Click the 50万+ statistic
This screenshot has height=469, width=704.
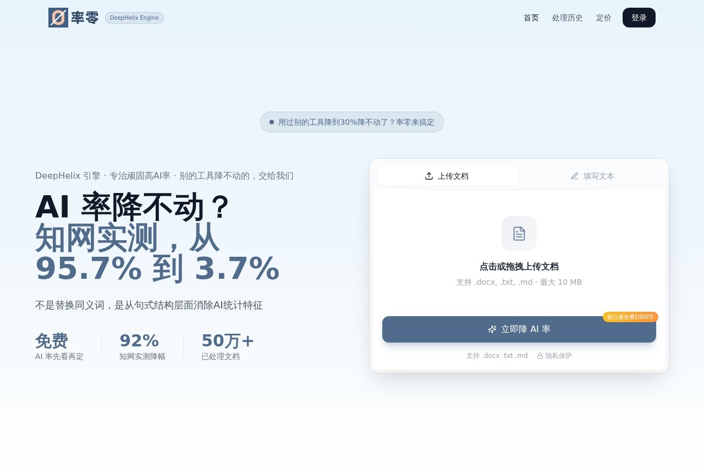pos(228,341)
